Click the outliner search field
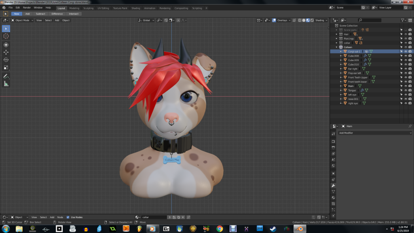 pos(370,20)
